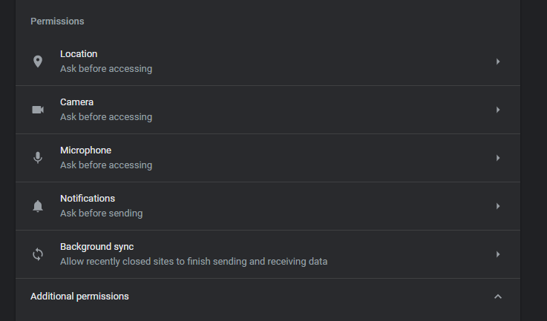This screenshot has height=321, width=547.
Task: Click the Location pin icon
Action: pos(38,62)
